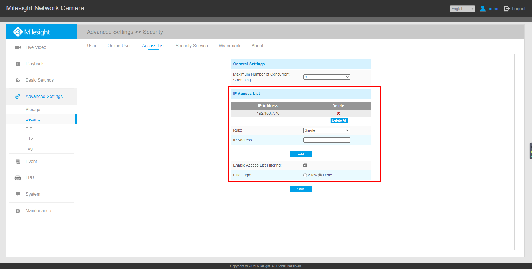Open the LPR menu item
Viewport: 532px width, 269px height.
pyautogui.click(x=30, y=178)
